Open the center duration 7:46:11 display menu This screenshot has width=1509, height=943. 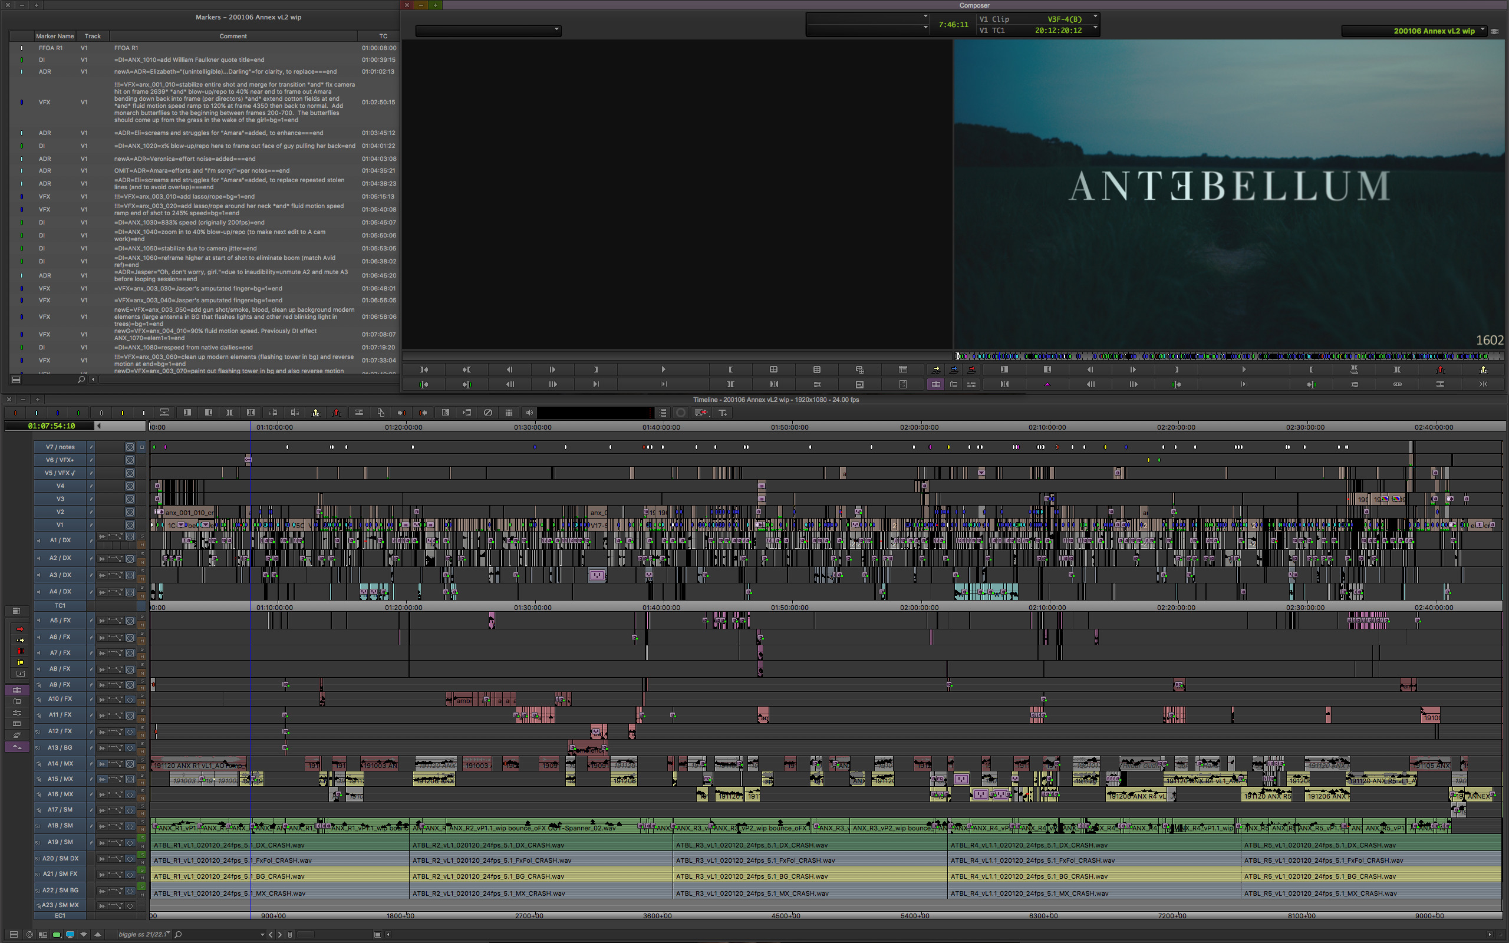953,25
